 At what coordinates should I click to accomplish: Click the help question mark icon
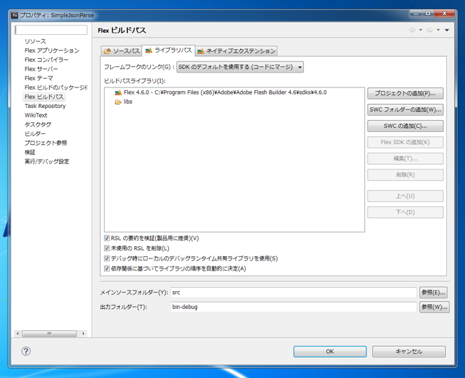(x=26, y=351)
